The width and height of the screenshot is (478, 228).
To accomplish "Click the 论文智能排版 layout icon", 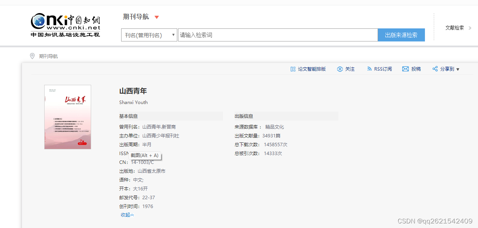I will click(293, 69).
